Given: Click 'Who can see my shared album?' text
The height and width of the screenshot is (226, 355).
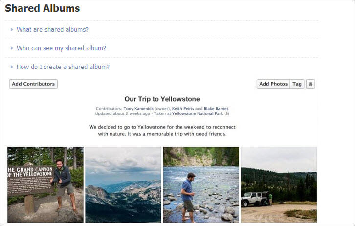Looking at the screenshot, I should 61,48.
